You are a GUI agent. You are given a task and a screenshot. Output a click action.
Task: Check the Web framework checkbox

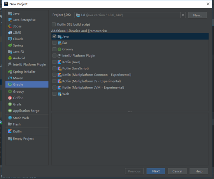54,94
